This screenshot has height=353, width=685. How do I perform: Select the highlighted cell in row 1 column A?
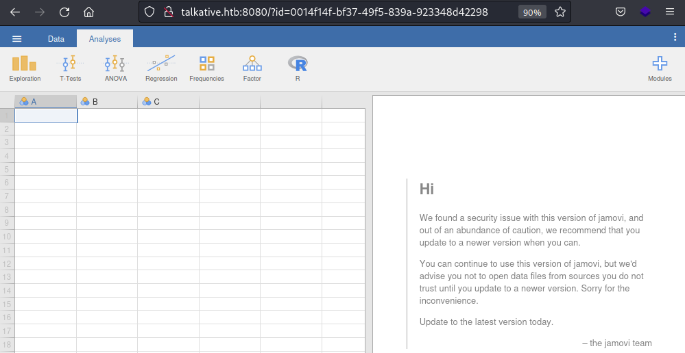[46, 116]
